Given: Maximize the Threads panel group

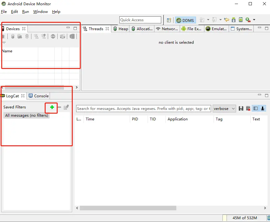Looking at the screenshot, I should coord(266,28).
